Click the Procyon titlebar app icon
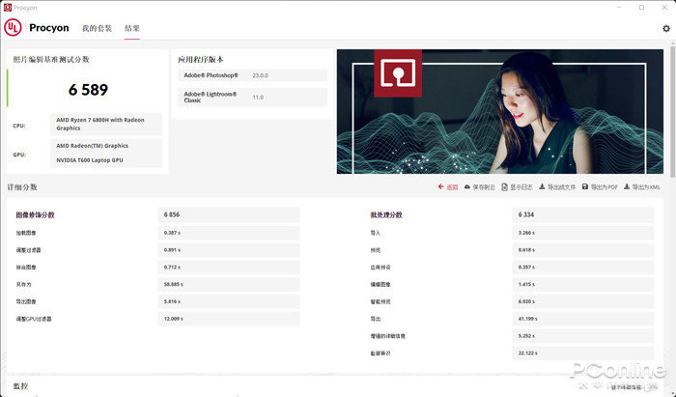The width and height of the screenshot is (676, 397). (x=8, y=8)
